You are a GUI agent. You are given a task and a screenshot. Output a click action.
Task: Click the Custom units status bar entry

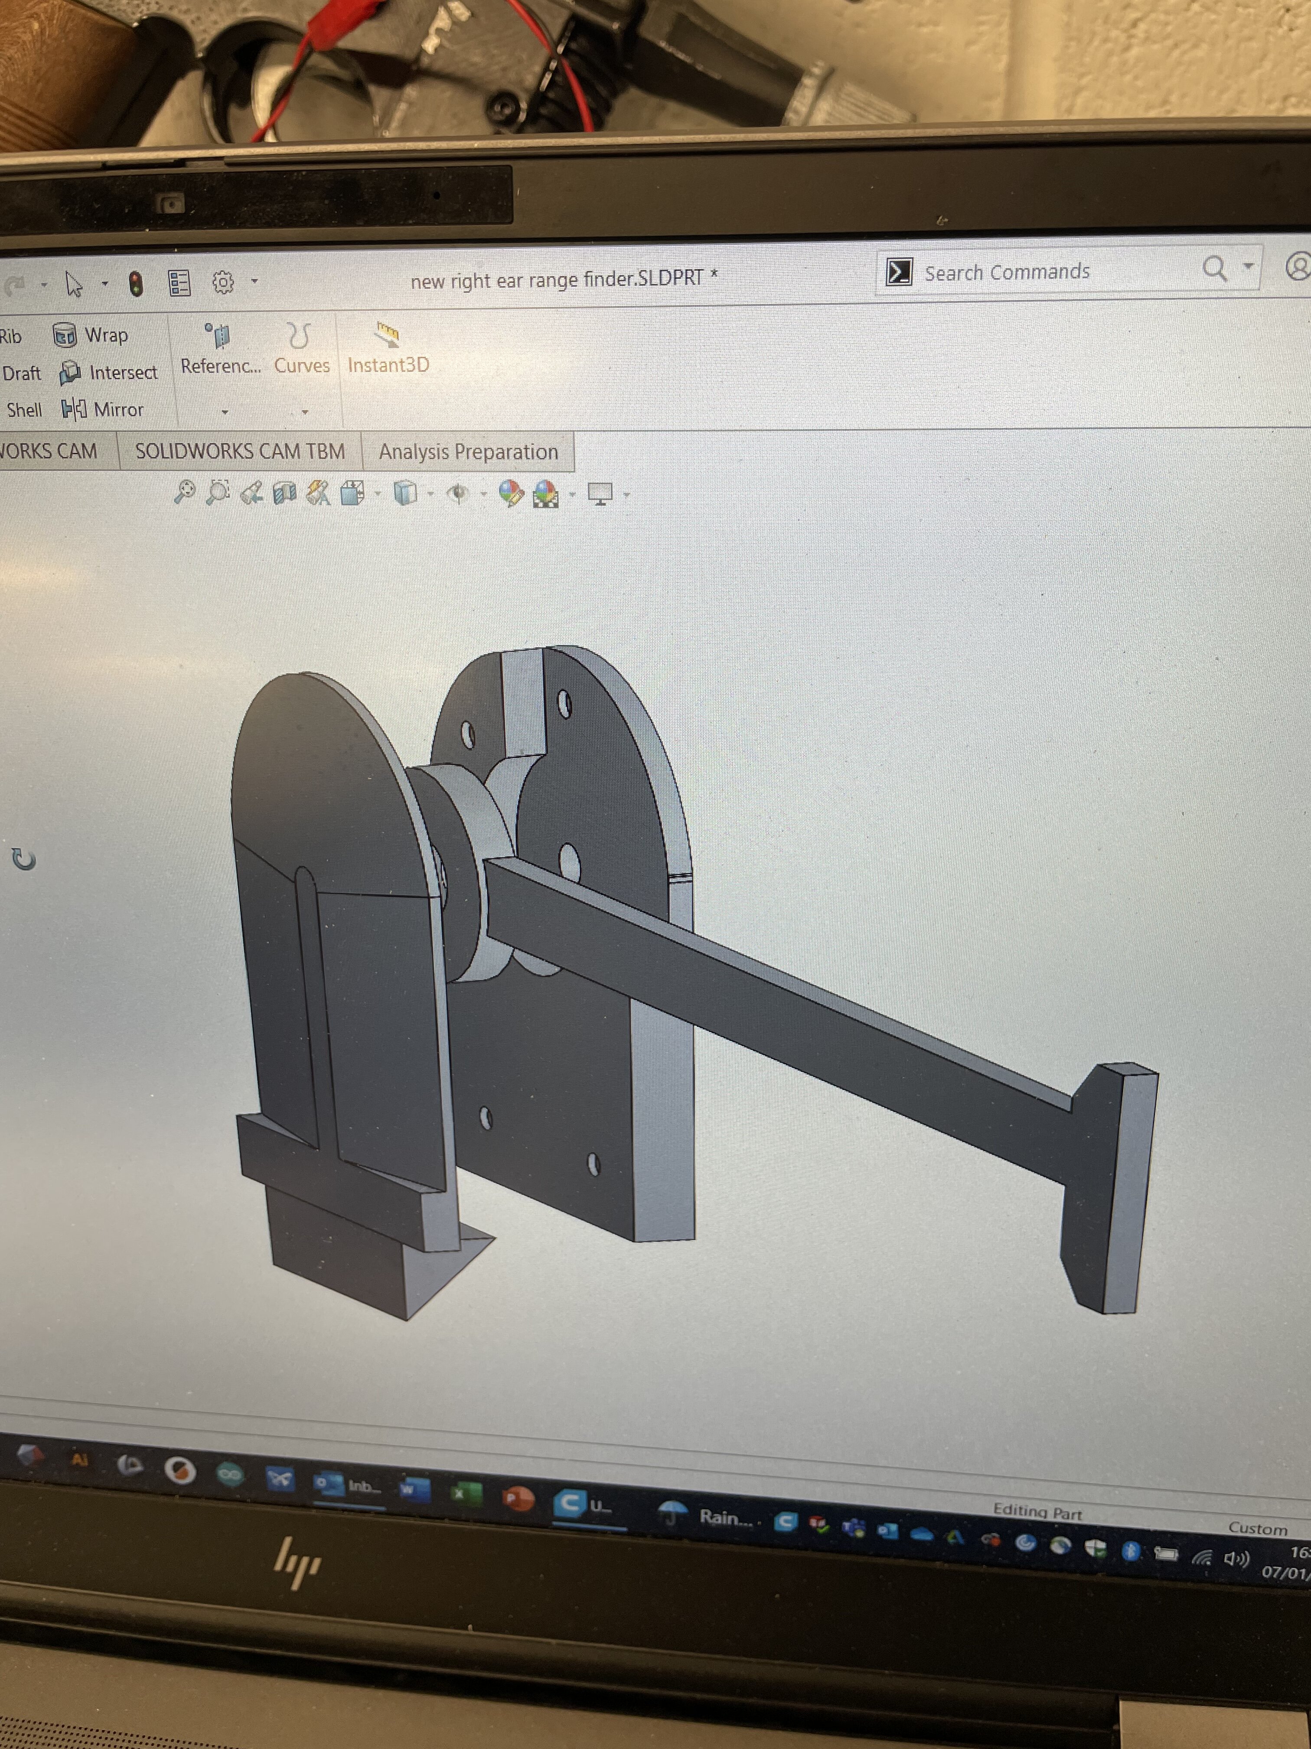coord(1257,1528)
